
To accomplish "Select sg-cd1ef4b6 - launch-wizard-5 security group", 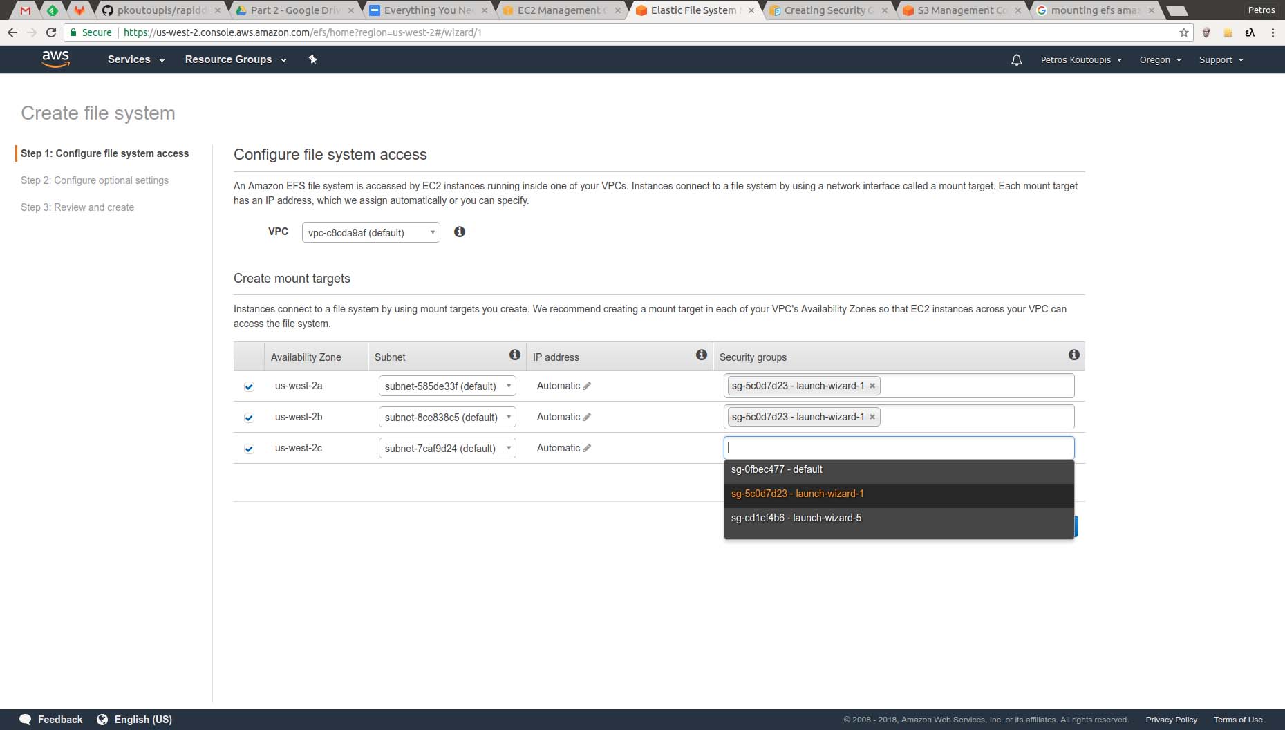I will pyautogui.click(x=899, y=518).
